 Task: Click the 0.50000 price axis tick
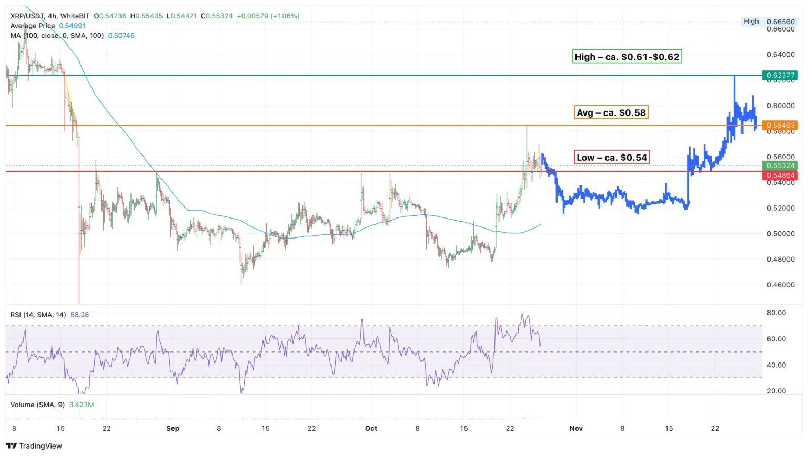pos(781,234)
